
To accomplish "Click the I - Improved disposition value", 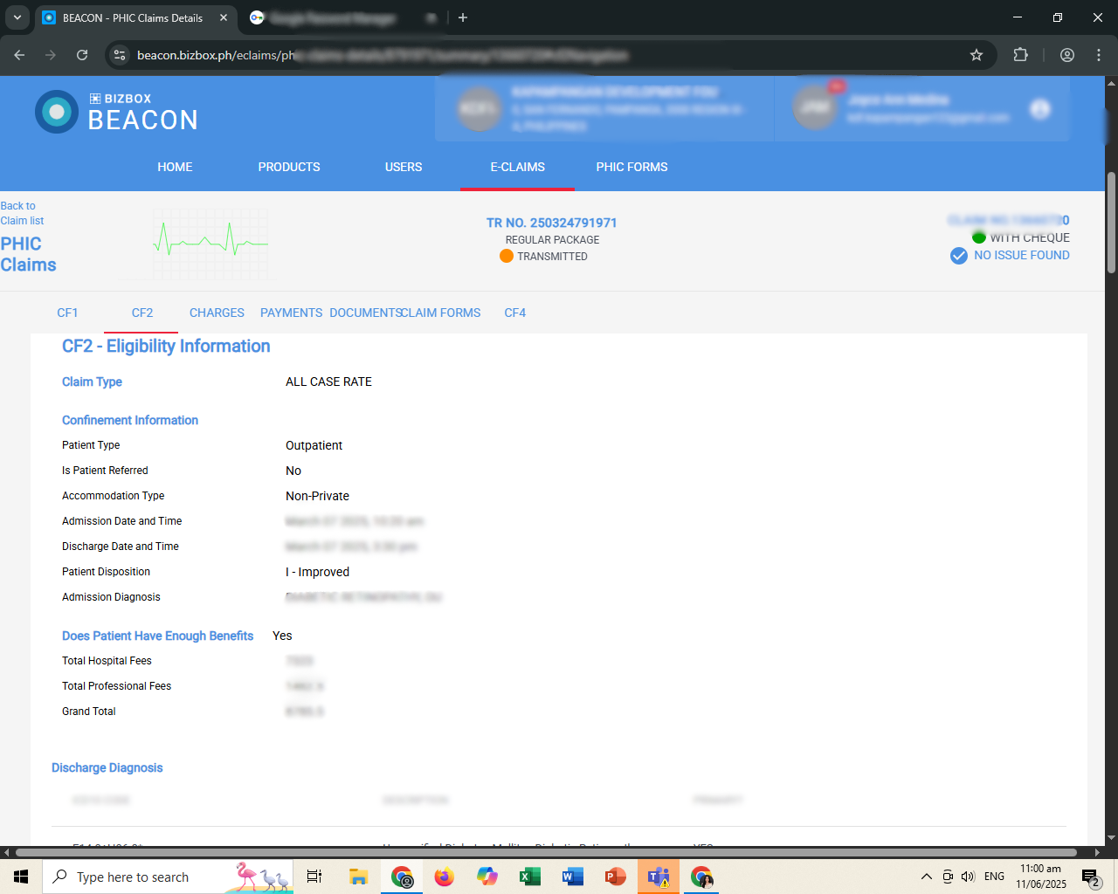I will (x=317, y=572).
